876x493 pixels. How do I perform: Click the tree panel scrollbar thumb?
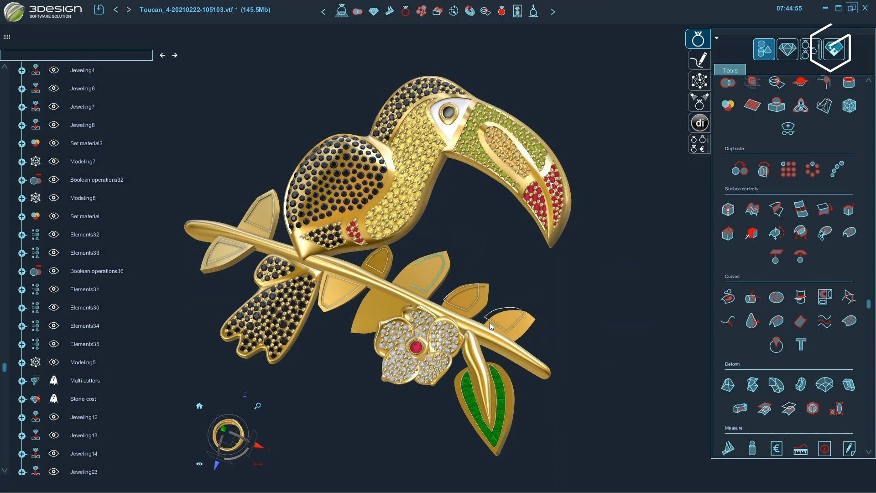(x=4, y=367)
